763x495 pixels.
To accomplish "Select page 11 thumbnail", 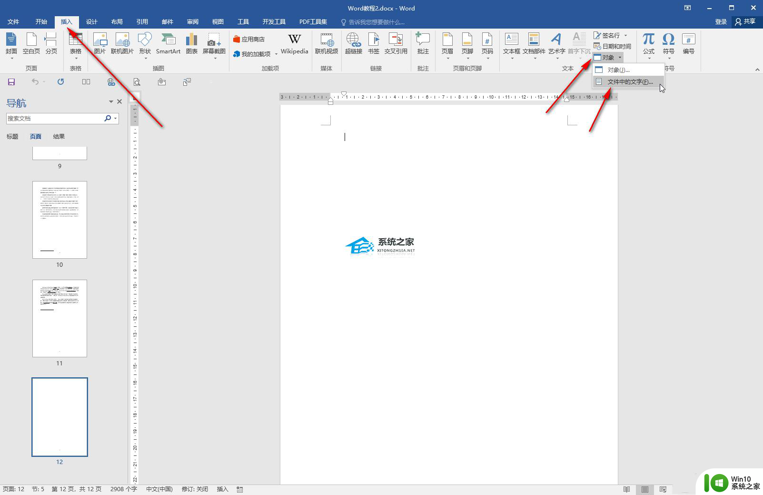I will [x=59, y=318].
